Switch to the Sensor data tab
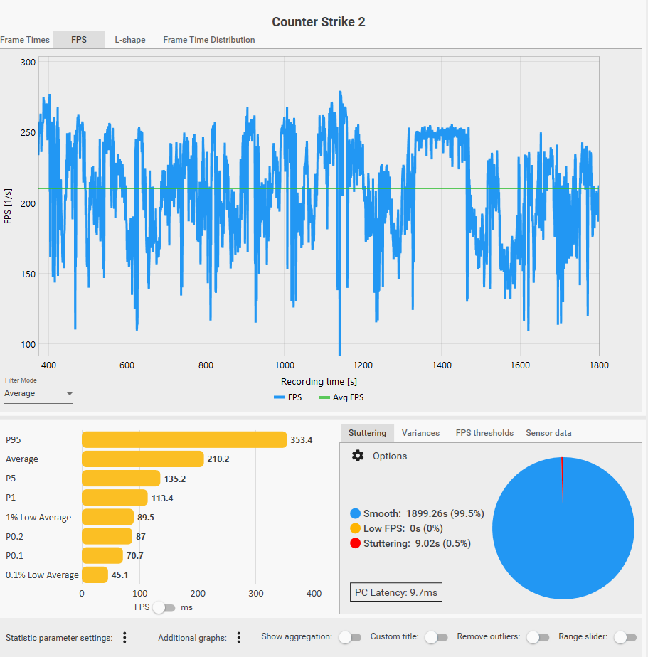The height and width of the screenshot is (657, 648). click(548, 433)
